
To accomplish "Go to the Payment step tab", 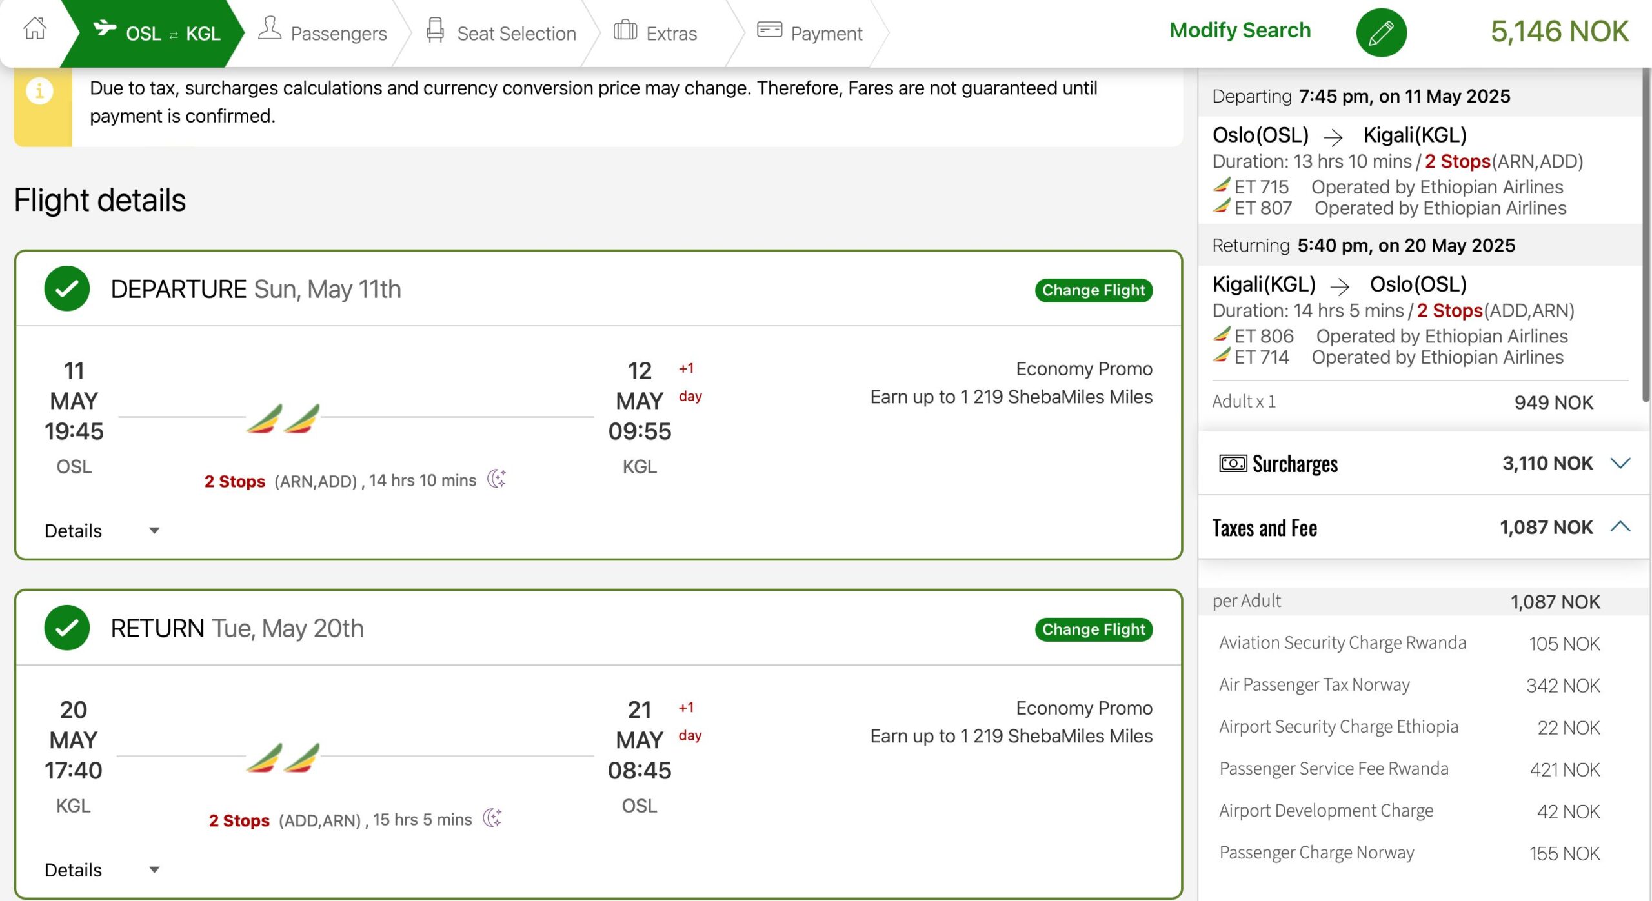I will tap(810, 32).
